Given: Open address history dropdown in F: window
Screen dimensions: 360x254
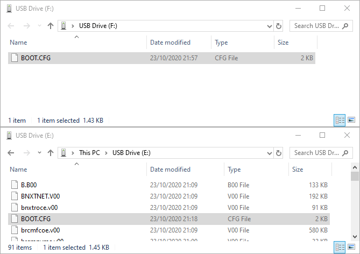Looking at the screenshot, I should [x=270, y=26].
